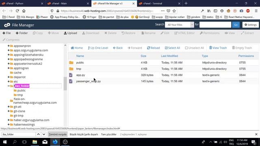This screenshot has height=146, width=260.
Task: Find previous match arrow in find bar
Action: pyautogui.click(x=38, y=134)
